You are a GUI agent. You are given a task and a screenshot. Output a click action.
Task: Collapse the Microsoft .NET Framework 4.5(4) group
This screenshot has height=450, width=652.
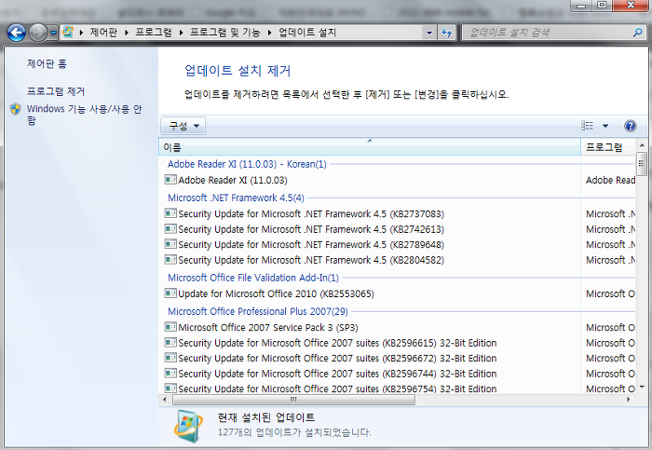click(x=236, y=198)
